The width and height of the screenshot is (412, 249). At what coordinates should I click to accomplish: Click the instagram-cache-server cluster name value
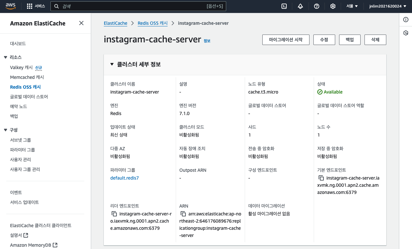135,92
